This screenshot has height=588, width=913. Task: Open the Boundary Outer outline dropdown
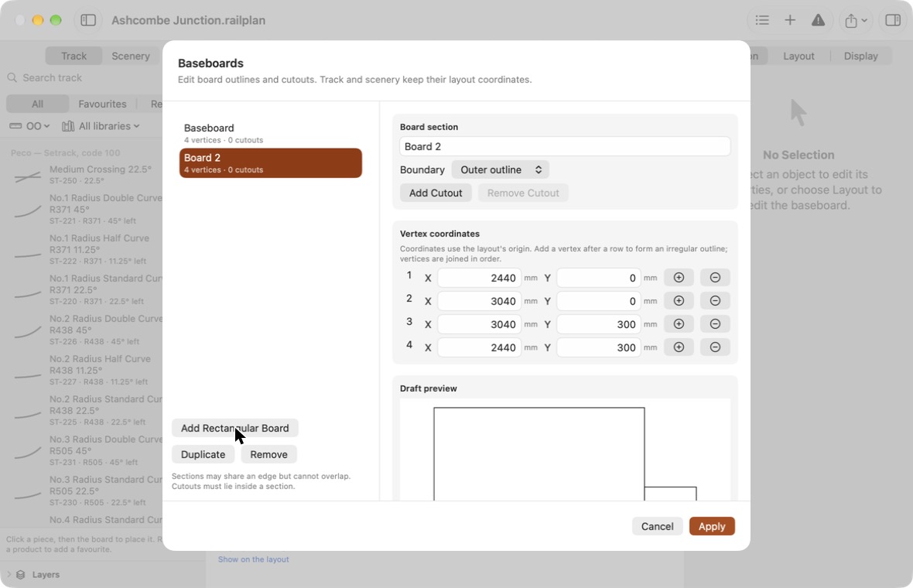tap(500, 170)
